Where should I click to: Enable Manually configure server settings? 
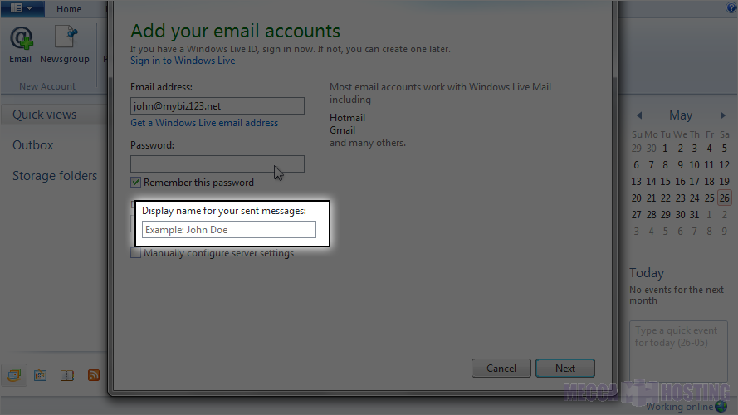136,254
